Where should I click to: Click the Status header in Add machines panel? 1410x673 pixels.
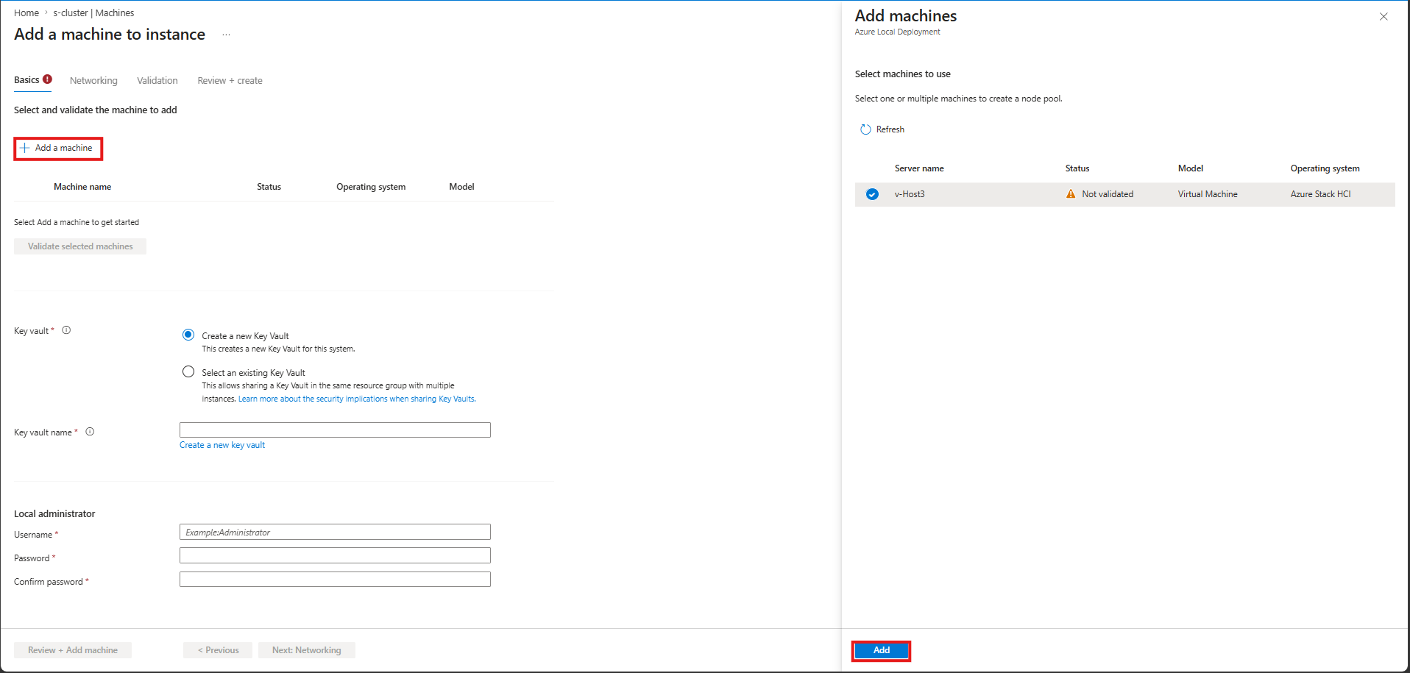(1077, 168)
